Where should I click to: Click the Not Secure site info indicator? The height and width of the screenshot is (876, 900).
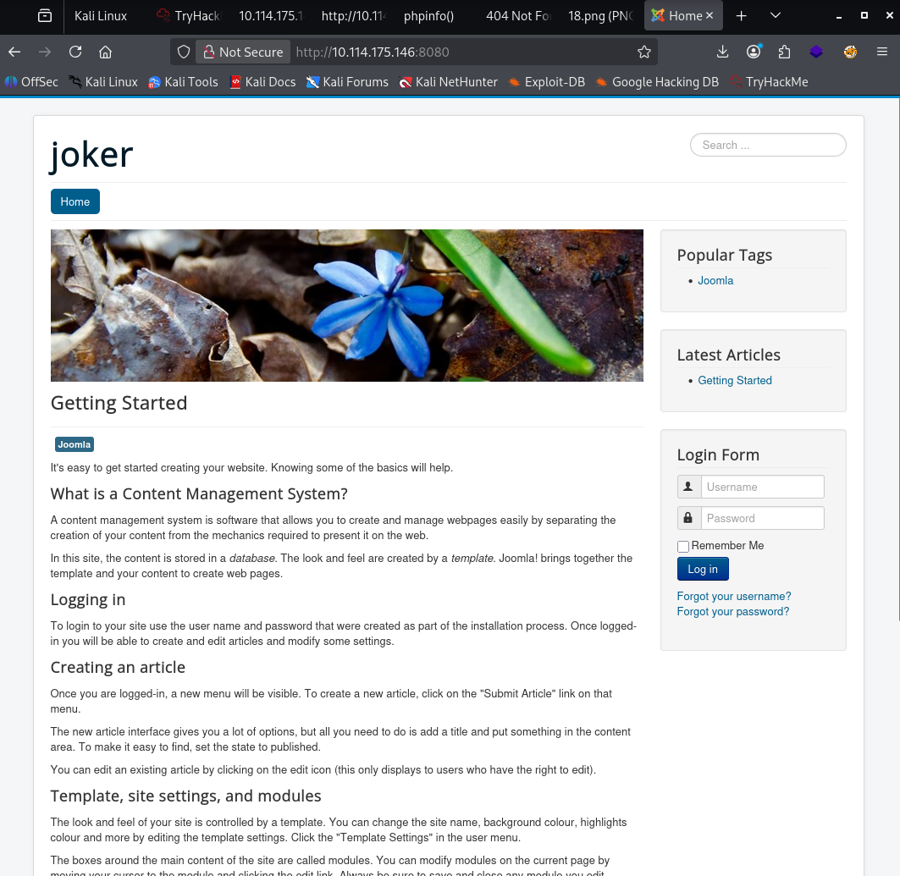[x=242, y=52]
